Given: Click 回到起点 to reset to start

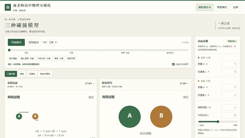Looking at the screenshot, I should 34,42.
